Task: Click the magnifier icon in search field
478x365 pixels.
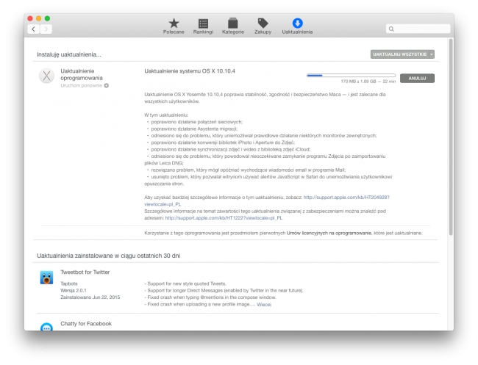Action: tap(391, 29)
